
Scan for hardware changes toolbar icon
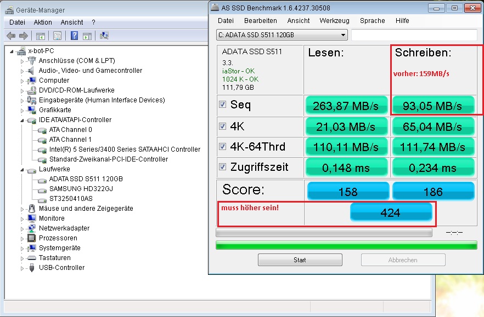104,36
